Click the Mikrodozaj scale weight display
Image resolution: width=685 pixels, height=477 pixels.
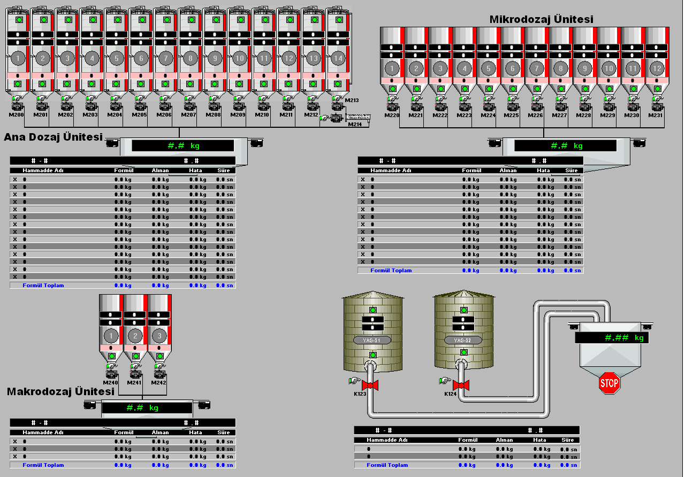(x=565, y=145)
